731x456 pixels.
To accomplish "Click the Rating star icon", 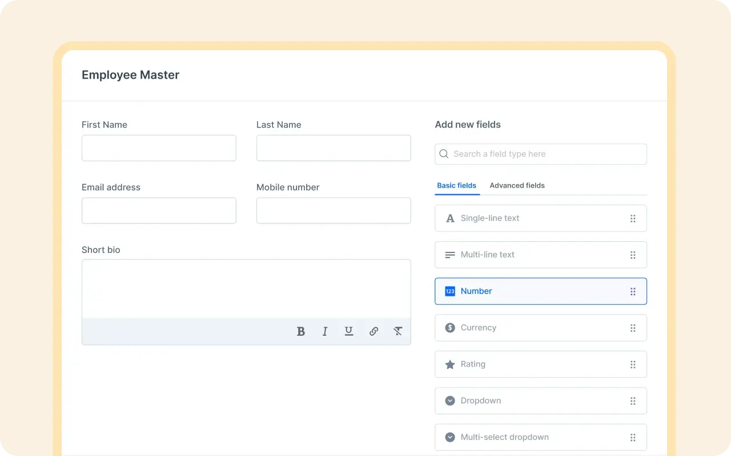I will (450, 364).
